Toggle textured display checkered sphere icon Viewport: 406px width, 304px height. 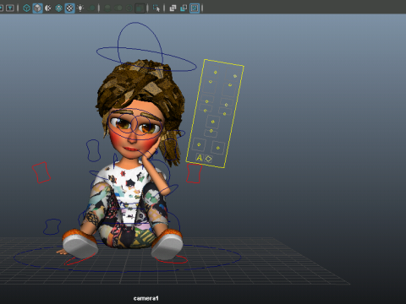pos(69,8)
